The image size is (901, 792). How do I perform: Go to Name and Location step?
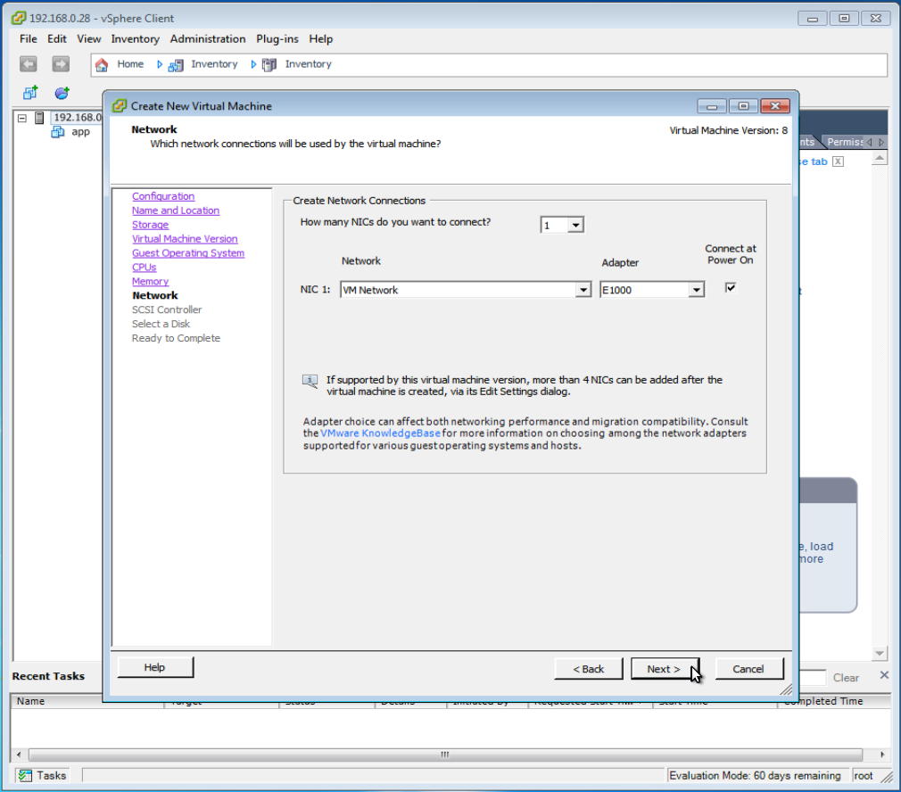click(176, 210)
